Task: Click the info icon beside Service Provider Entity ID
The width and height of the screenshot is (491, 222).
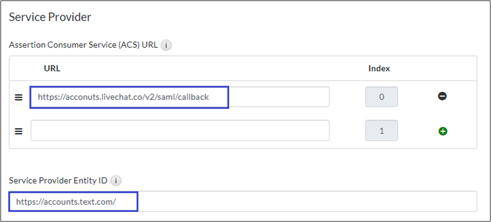Action: [116, 180]
